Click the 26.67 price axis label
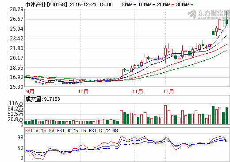Screen dimensions: 230x162 coord(17,19)
